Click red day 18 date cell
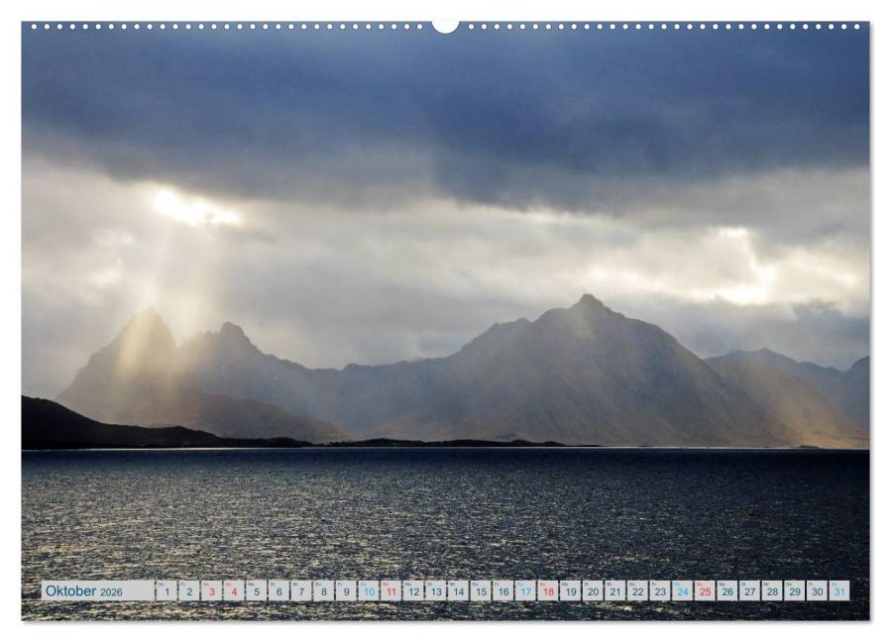 (548, 591)
